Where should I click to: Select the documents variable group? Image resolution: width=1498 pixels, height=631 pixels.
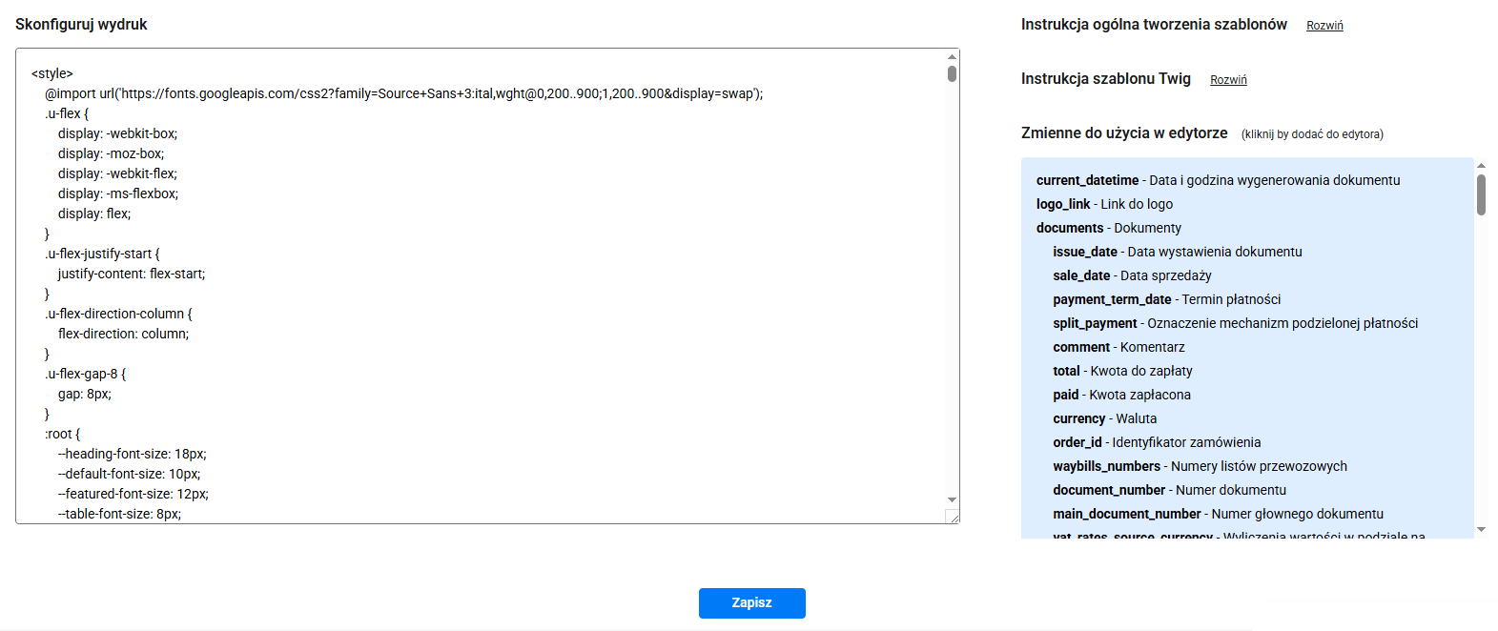point(1069,228)
